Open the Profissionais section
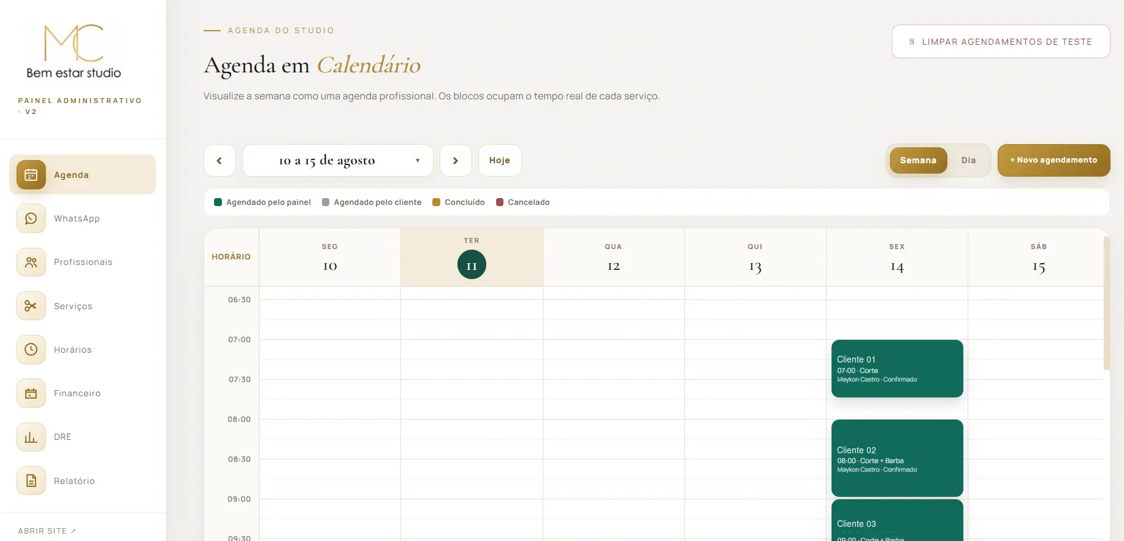 click(82, 262)
